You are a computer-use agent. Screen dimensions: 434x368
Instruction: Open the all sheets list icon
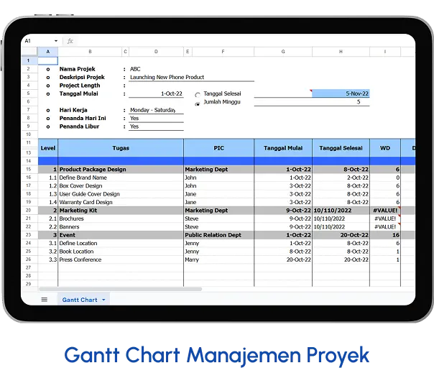coord(45,299)
